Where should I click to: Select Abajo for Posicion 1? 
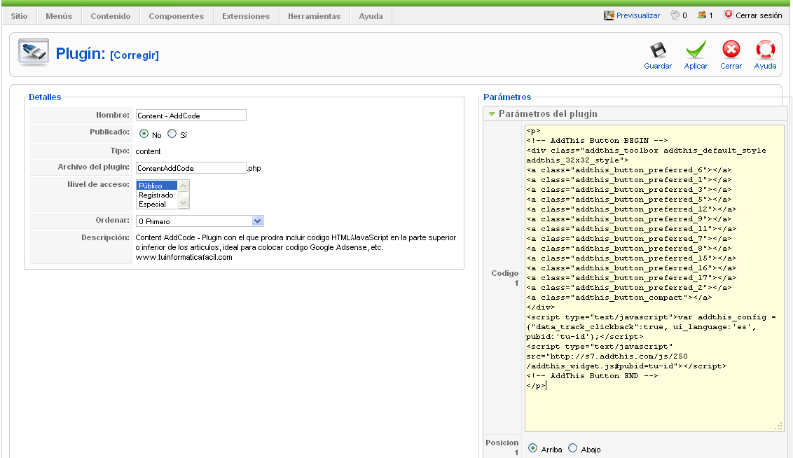point(572,448)
